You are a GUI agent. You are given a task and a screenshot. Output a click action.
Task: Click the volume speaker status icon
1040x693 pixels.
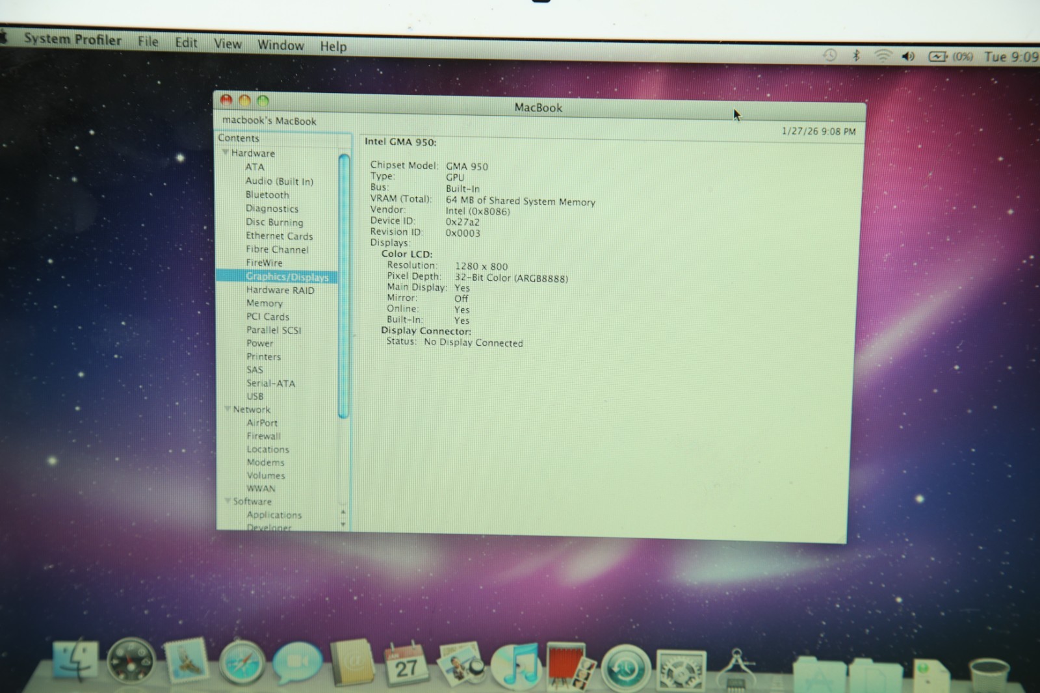click(x=907, y=57)
